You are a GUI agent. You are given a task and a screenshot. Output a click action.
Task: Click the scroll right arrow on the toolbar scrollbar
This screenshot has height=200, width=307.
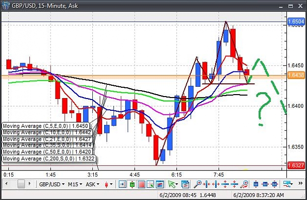point(29,184)
